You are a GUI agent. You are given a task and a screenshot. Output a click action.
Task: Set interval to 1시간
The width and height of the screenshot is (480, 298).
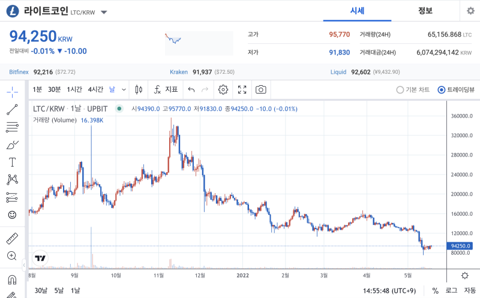[74, 89]
